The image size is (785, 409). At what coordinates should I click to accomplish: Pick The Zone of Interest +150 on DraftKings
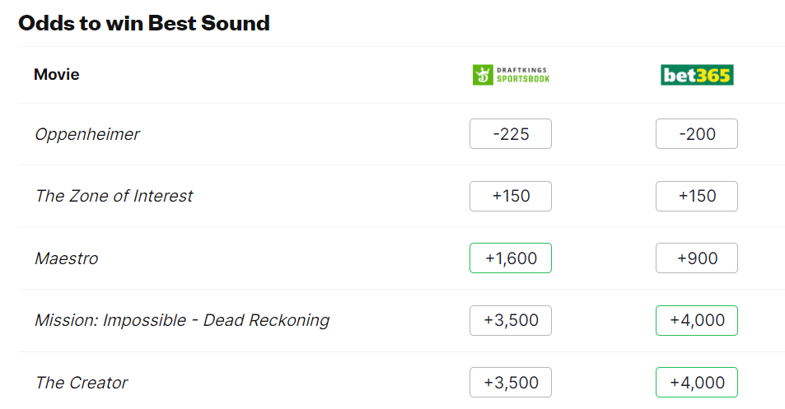click(x=511, y=196)
